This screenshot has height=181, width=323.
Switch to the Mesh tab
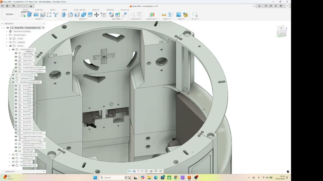point(52,10)
